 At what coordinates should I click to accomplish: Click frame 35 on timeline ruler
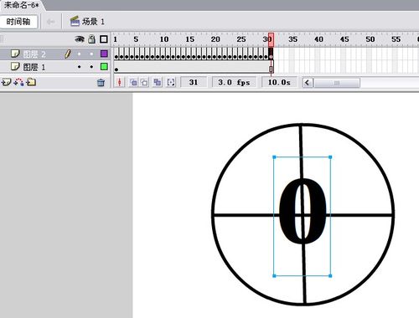(292, 39)
